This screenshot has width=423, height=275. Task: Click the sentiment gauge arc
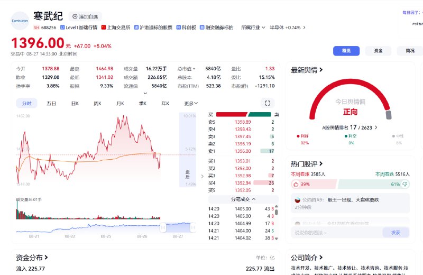point(350,98)
